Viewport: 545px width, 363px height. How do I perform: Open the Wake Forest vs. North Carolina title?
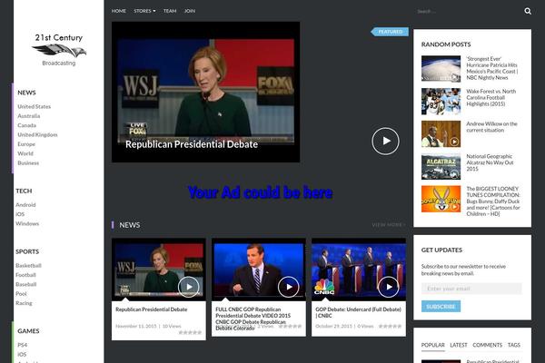pyautogui.click(x=491, y=98)
